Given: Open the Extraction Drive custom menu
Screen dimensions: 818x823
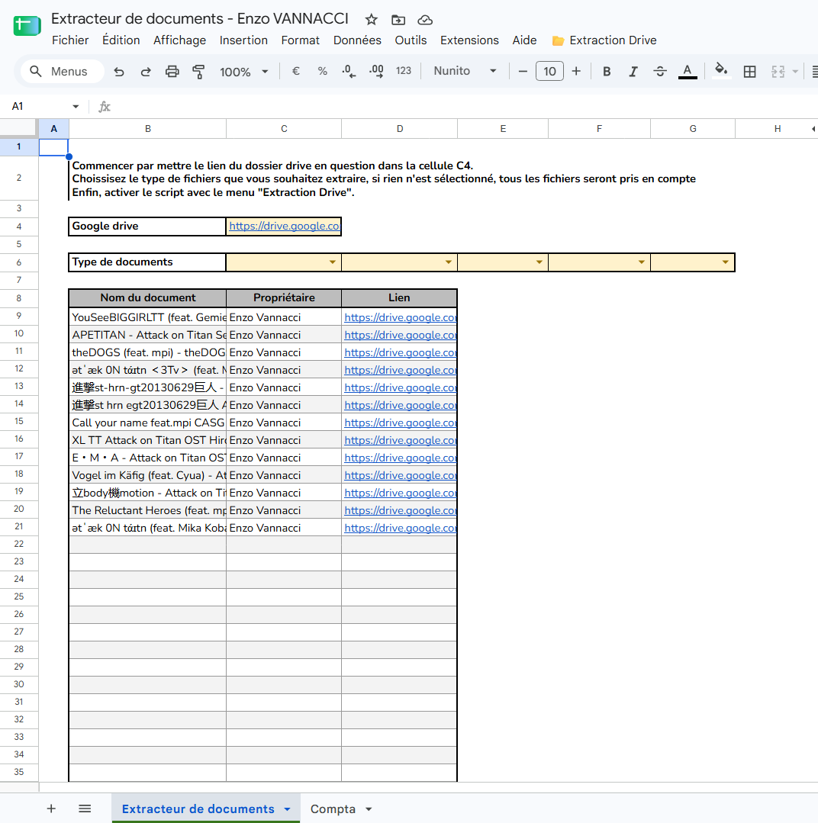Looking at the screenshot, I should (x=604, y=40).
